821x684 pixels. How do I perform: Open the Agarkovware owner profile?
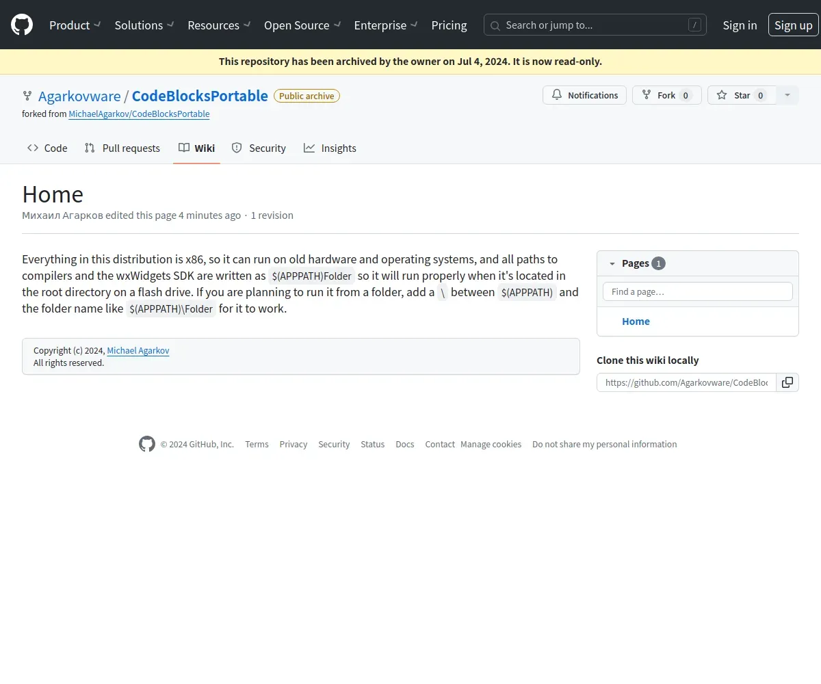[79, 96]
